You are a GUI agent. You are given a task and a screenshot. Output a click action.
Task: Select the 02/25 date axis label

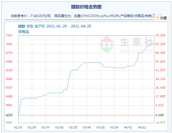[x=73, y=127]
